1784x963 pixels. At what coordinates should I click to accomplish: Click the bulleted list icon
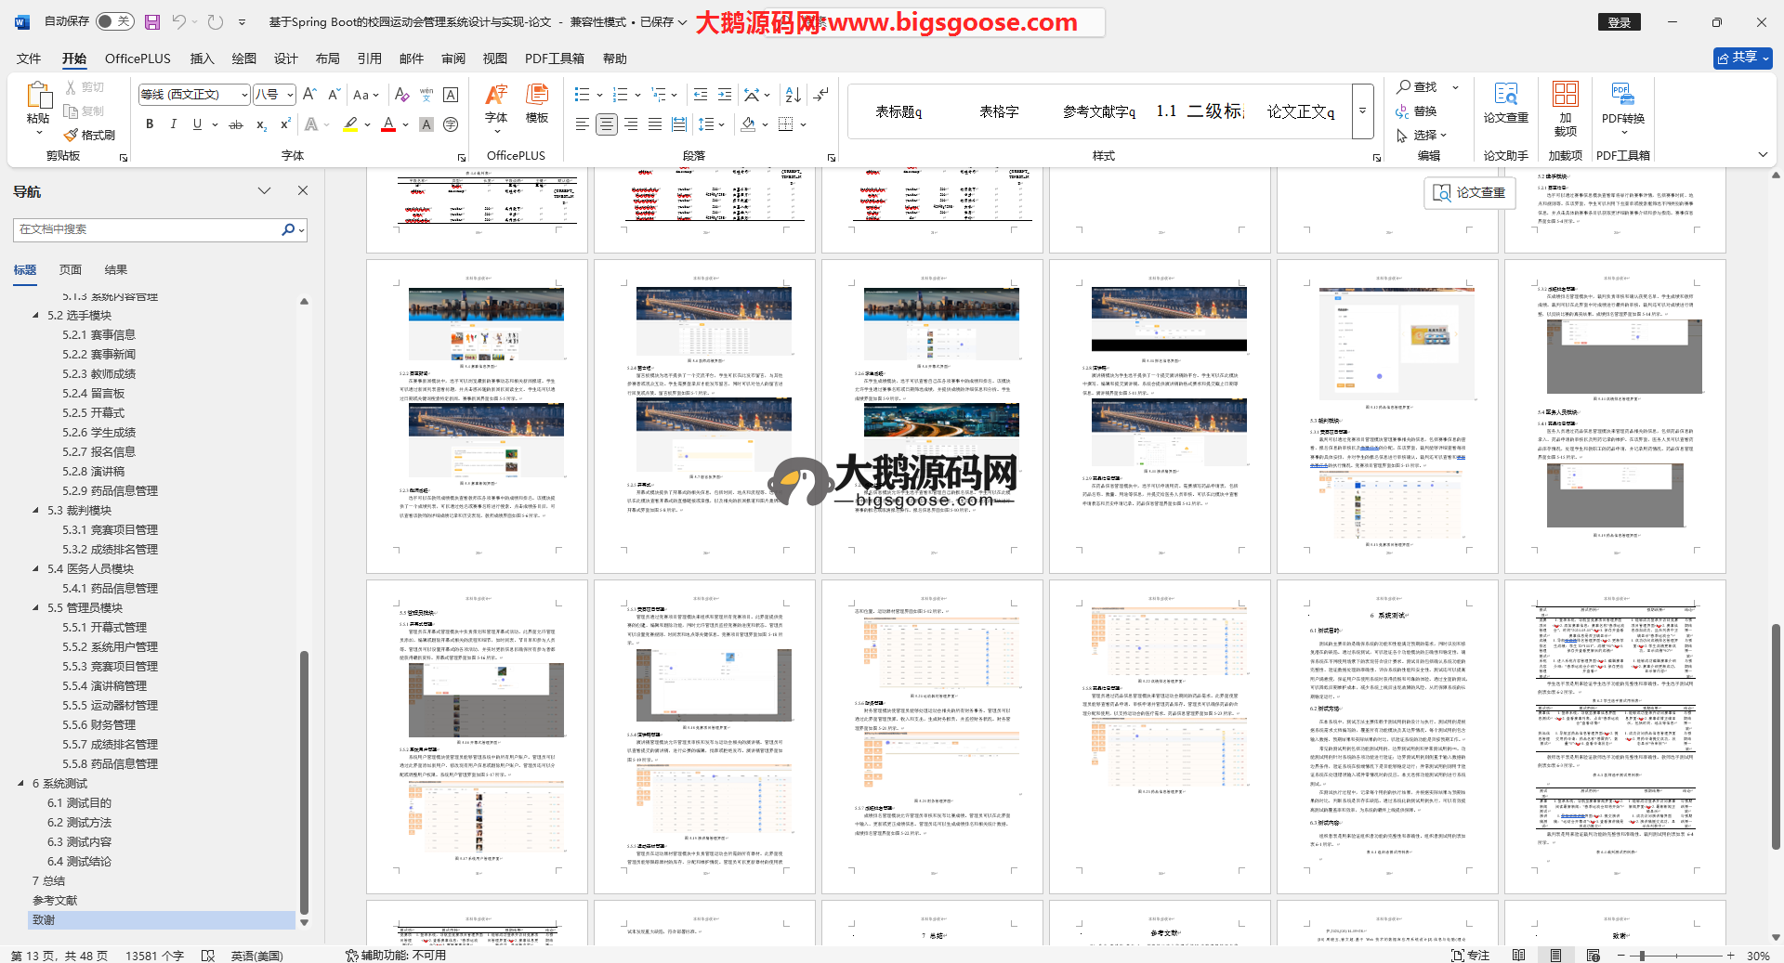point(582,95)
